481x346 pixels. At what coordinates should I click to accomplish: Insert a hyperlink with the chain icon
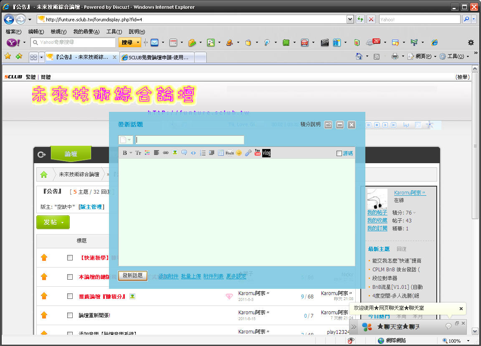166,153
